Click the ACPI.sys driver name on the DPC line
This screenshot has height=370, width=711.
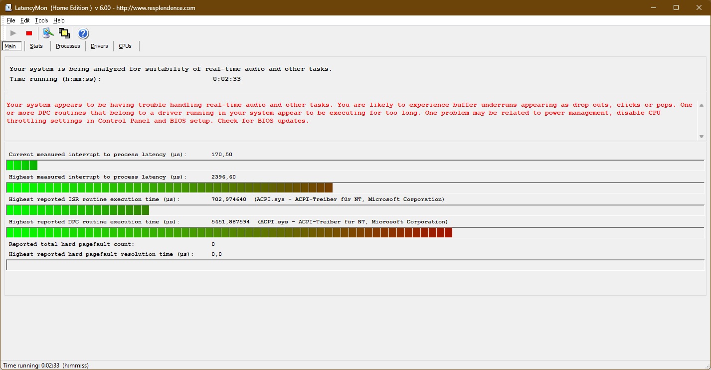(x=353, y=222)
